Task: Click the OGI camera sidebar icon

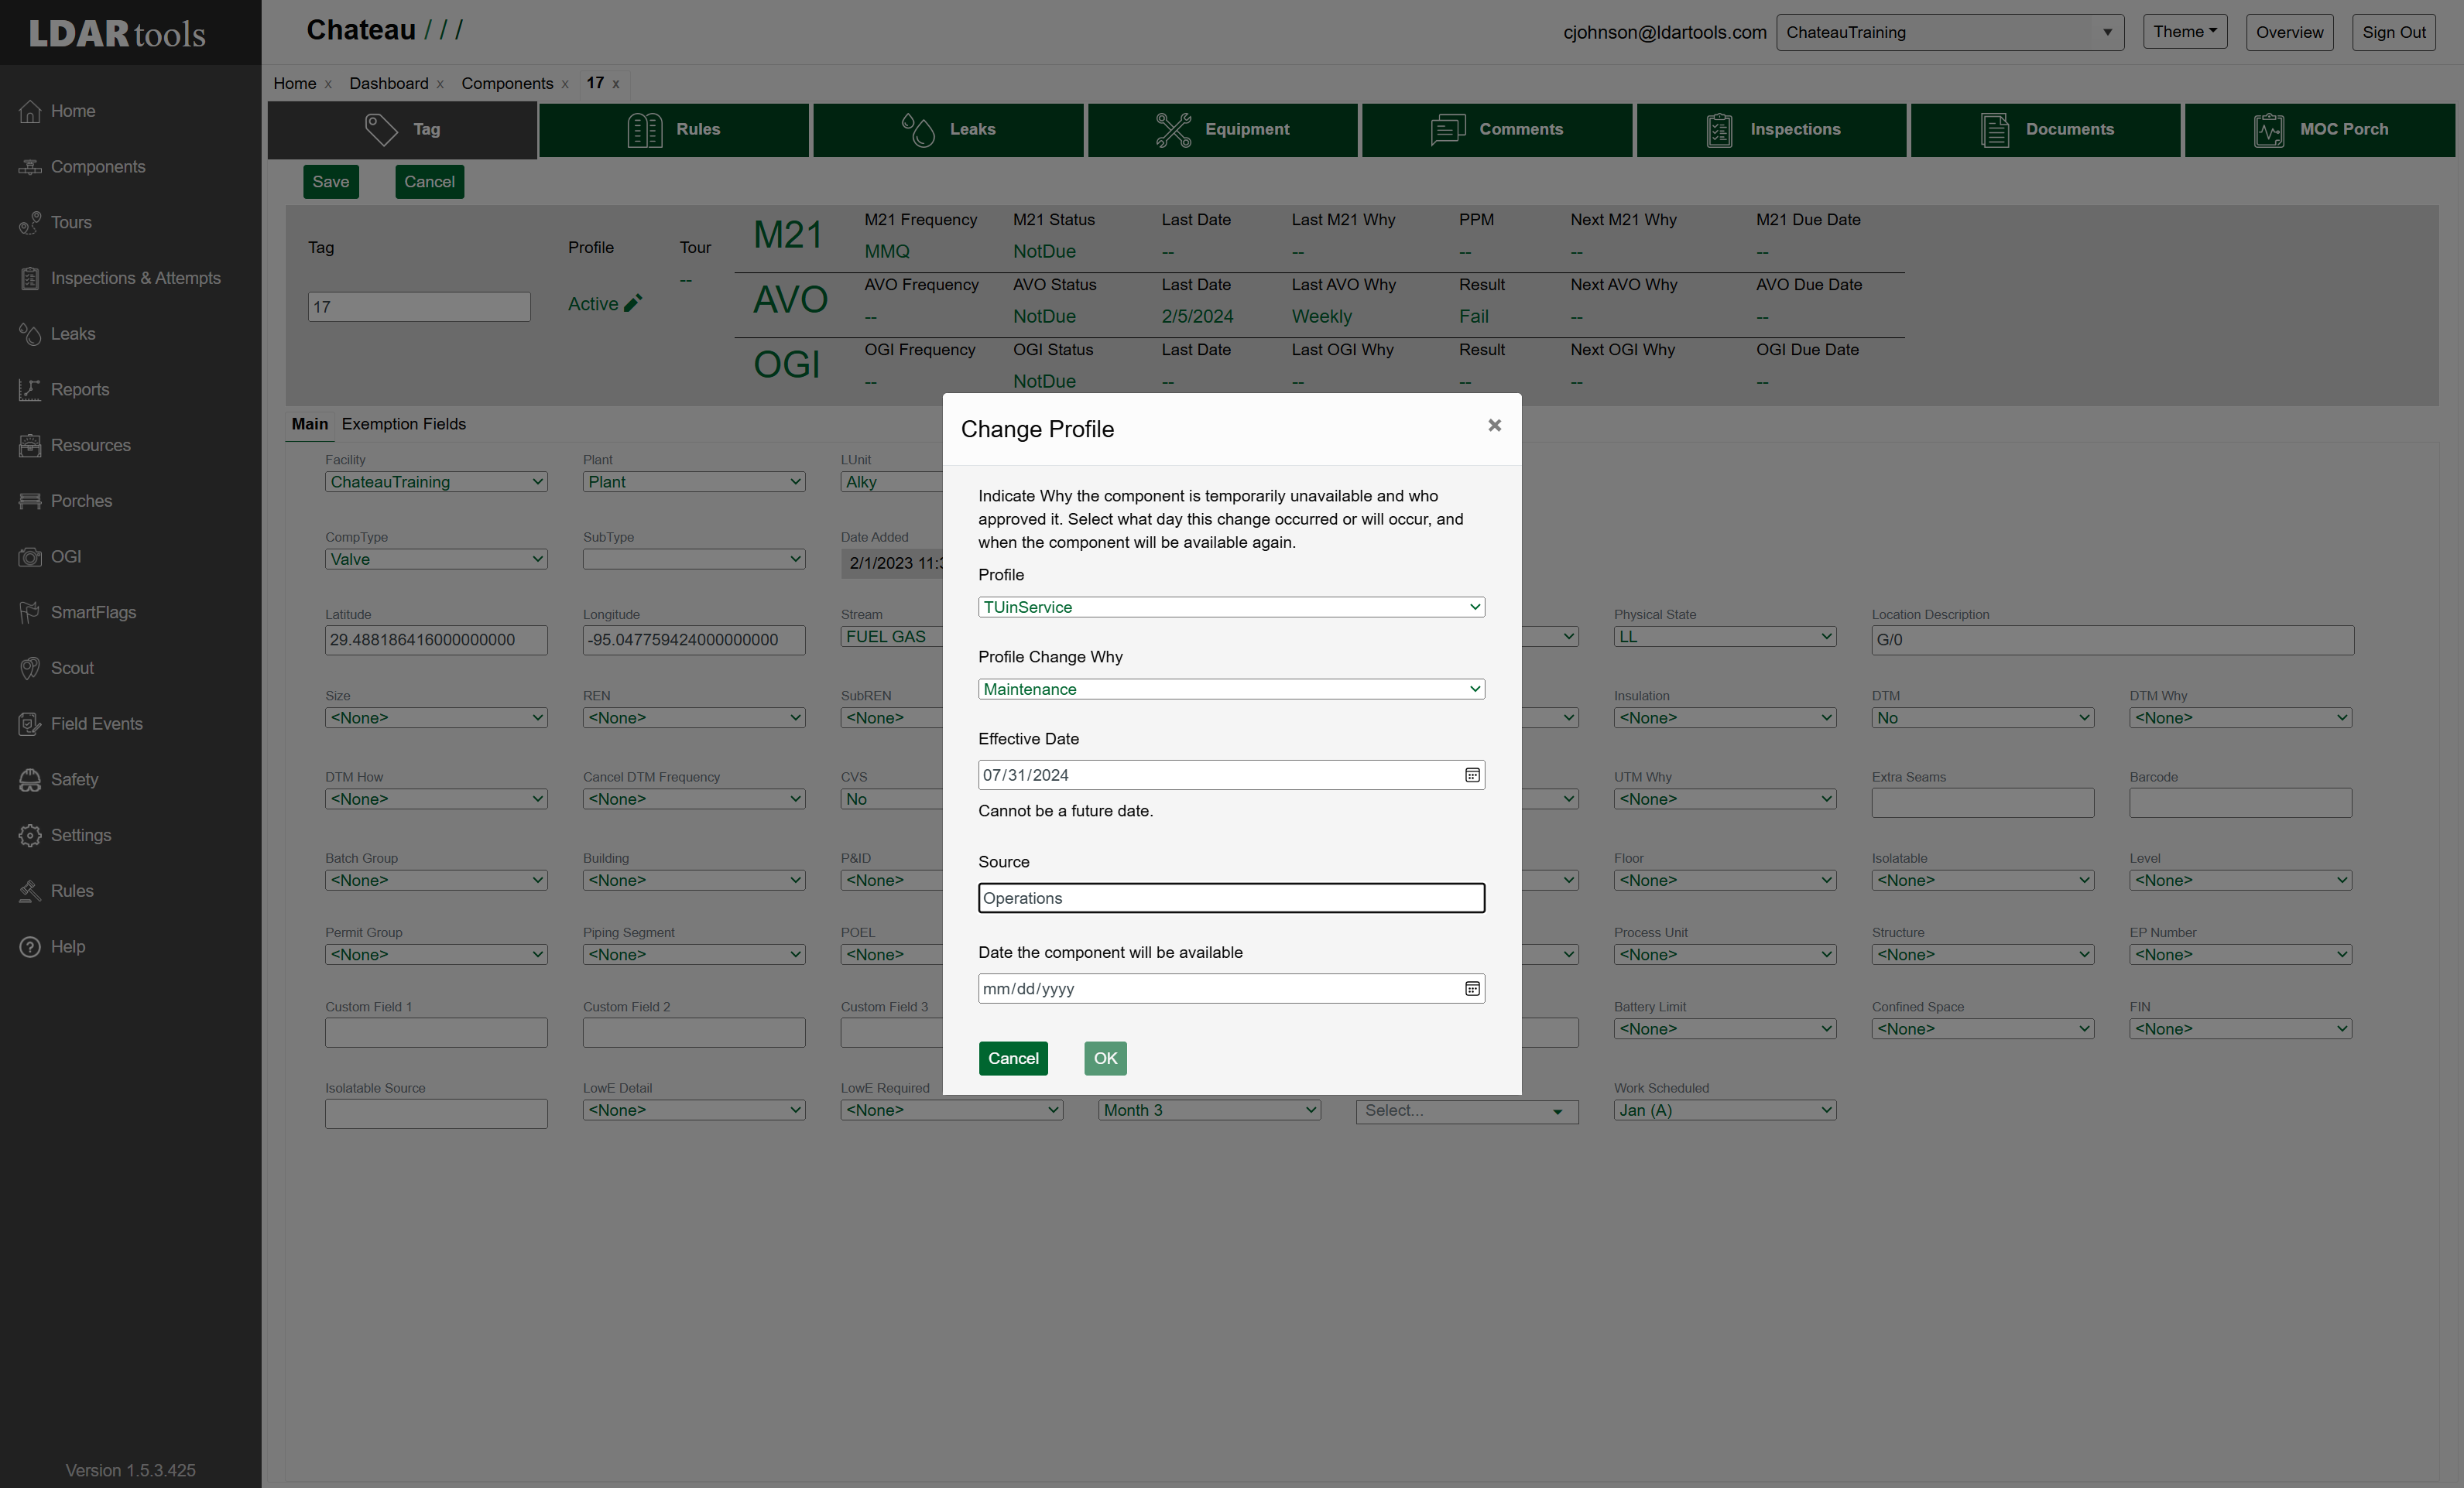Action: (30, 556)
